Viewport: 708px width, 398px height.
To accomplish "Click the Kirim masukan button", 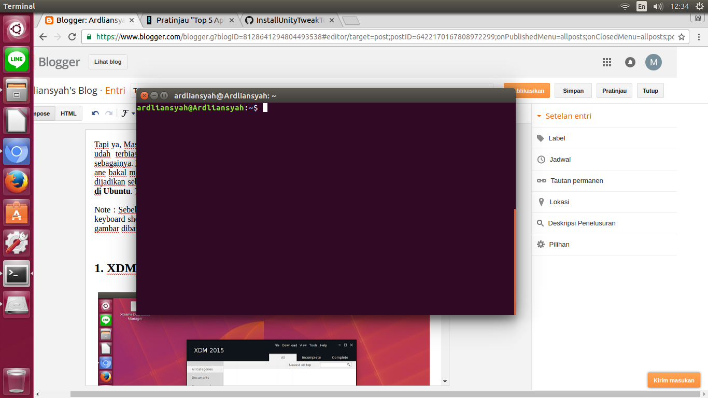I will (x=674, y=380).
